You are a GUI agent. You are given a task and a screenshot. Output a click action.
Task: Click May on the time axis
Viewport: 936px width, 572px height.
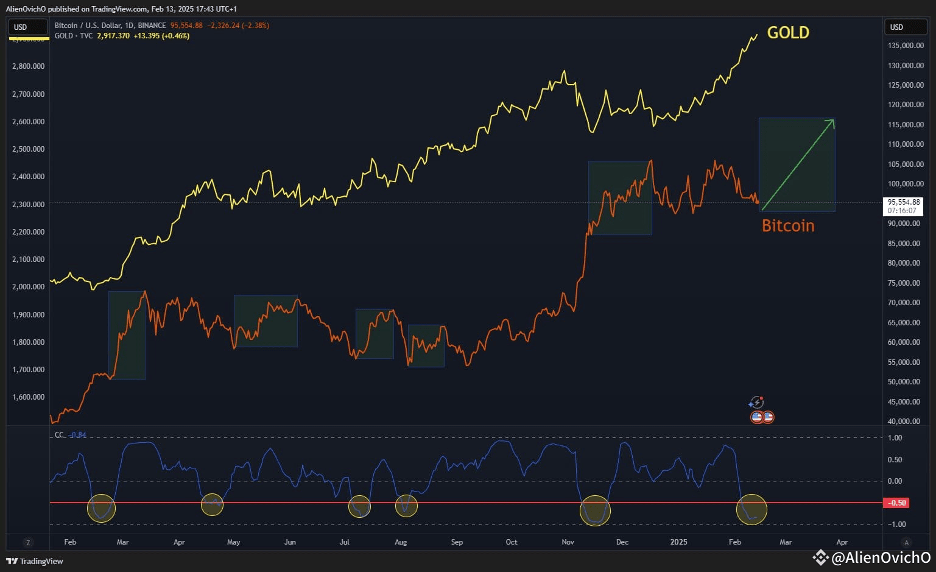(233, 542)
